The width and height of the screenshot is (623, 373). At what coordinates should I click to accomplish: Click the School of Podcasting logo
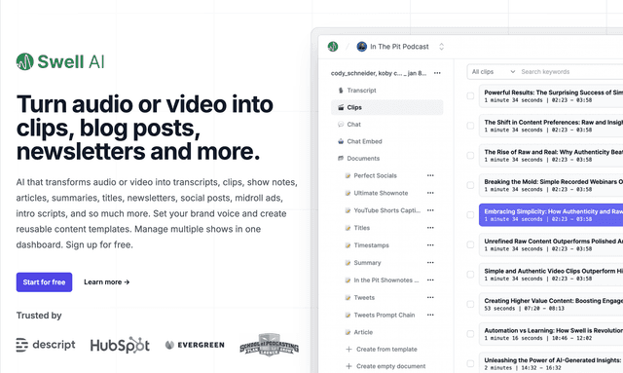pyautogui.click(x=270, y=345)
